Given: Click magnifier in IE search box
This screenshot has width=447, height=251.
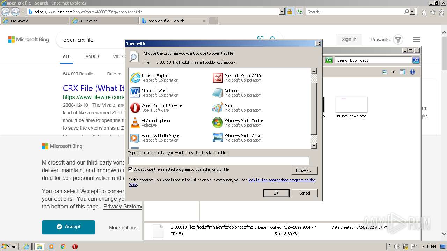Looking at the screenshot, I should [406, 12].
